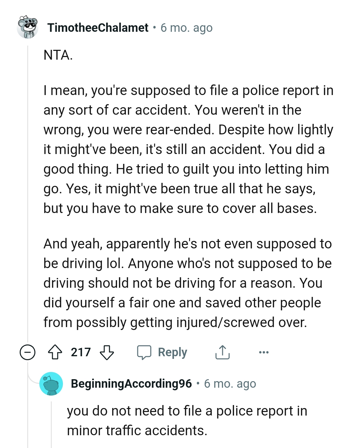Toggle collapse state with the minus button
This screenshot has height=448, width=354.
(28, 352)
